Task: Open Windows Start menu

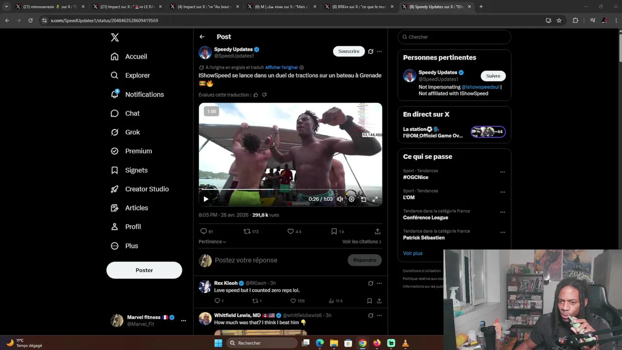Action: (218, 343)
